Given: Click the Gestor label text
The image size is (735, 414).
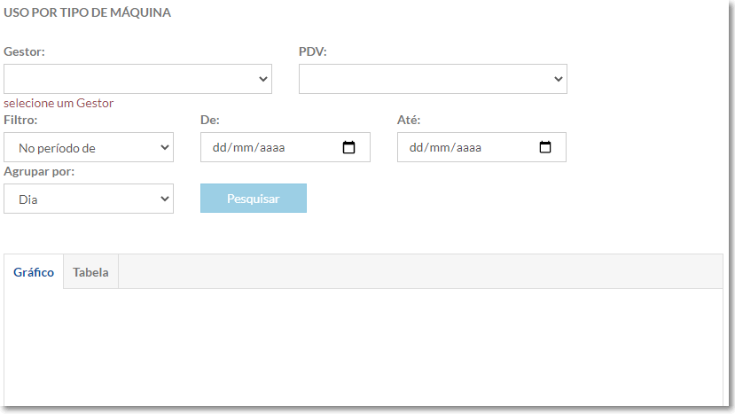Looking at the screenshot, I should [24, 51].
